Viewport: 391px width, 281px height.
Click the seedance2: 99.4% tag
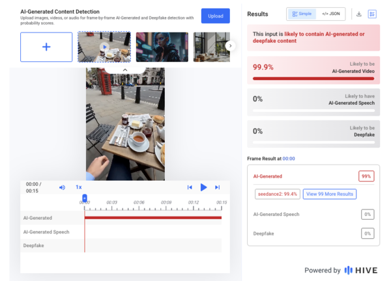pyautogui.click(x=278, y=194)
